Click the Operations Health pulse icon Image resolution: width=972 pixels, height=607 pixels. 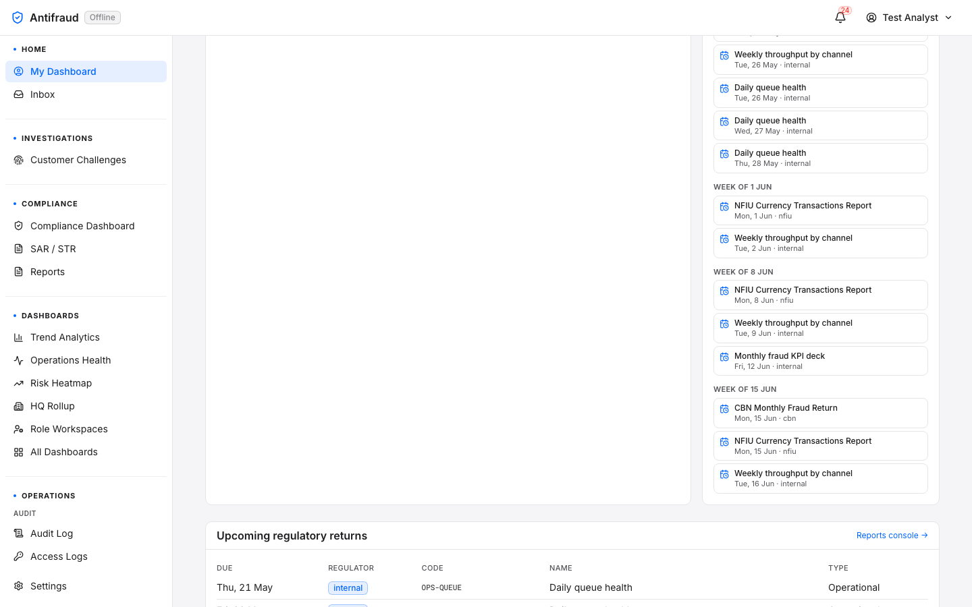pos(18,360)
